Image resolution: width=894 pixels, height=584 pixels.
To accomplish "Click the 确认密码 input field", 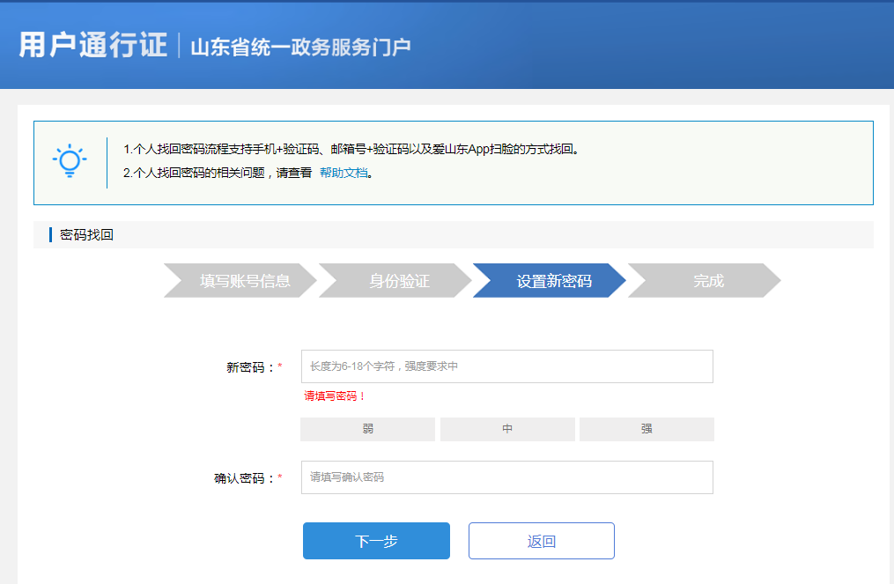I will point(507,477).
